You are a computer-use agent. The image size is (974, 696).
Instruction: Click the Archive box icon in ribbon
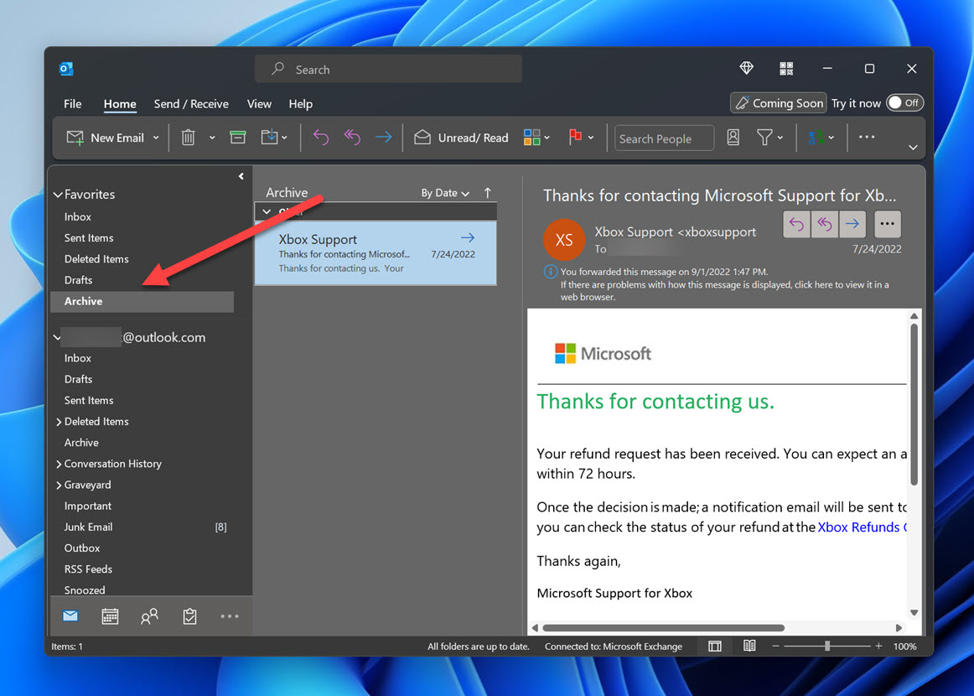point(238,138)
